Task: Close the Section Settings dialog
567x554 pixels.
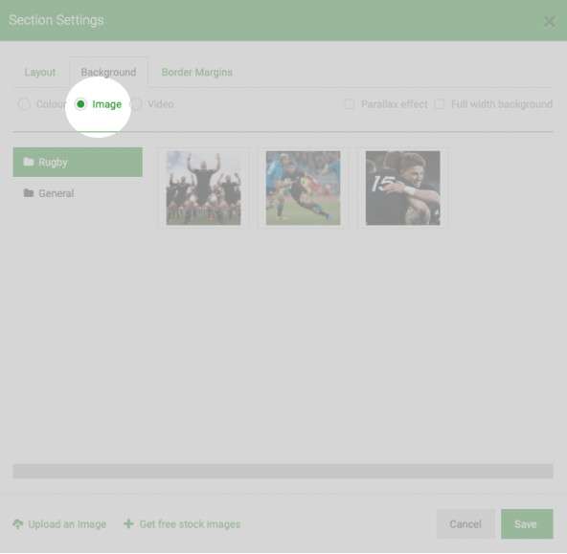Action: tap(550, 22)
